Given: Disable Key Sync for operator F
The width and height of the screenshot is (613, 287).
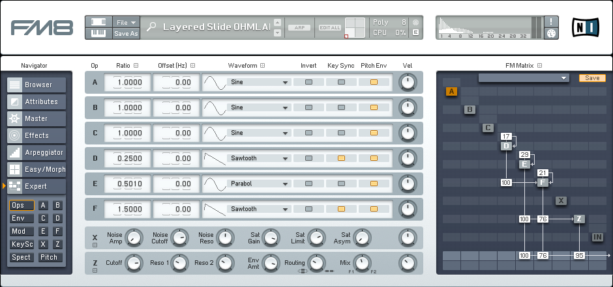Looking at the screenshot, I should tap(341, 209).
